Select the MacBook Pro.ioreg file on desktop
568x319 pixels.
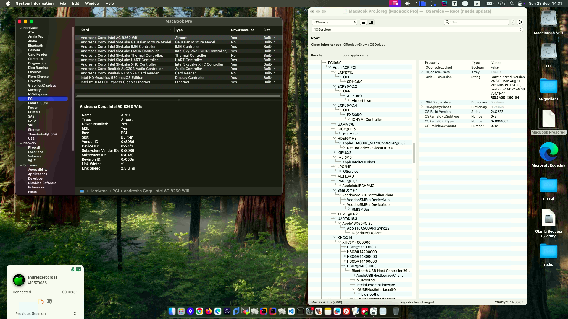coord(548,122)
